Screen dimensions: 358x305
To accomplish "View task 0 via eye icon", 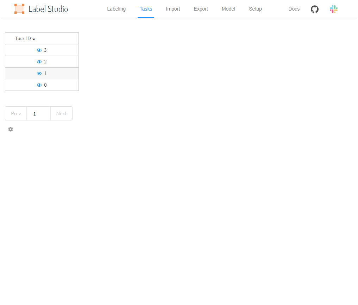I will pos(39,85).
